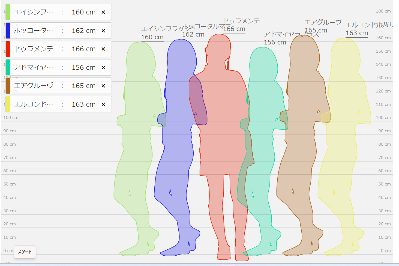399x266 pixels.
Task: Select the エアグルーヴ name in the list
Action: point(34,86)
